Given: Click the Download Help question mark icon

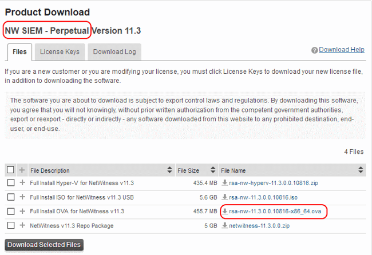Looking at the screenshot, I should [x=314, y=50].
